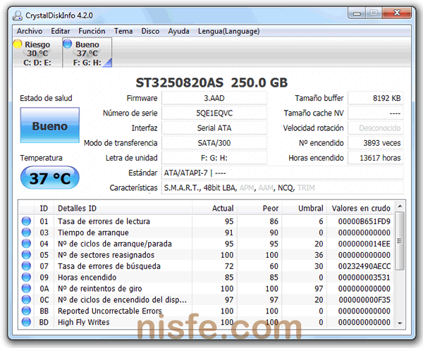Image resolution: width=423 pixels, height=348 pixels.
Task: Click raw value 000000000F35
Action: coord(364,300)
